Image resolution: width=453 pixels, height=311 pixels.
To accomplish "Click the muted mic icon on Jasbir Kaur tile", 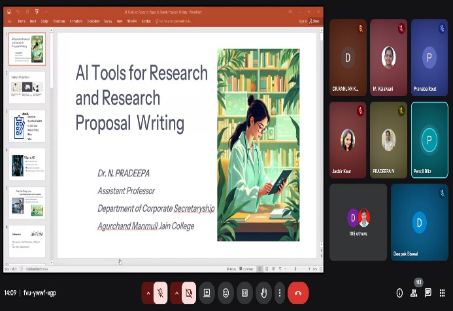I will point(360,110).
